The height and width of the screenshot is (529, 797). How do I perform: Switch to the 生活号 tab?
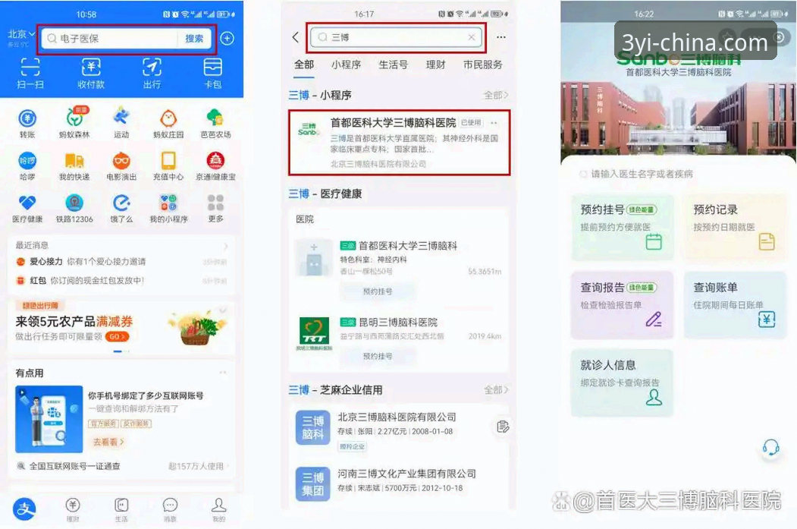click(x=393, y=65)
